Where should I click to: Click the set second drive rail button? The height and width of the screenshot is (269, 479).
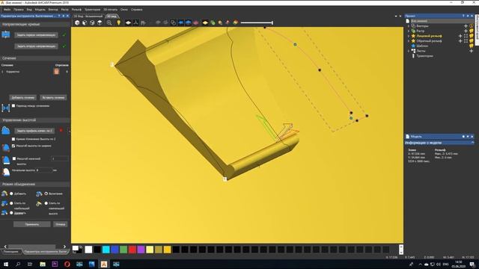(x=36, y=46)
